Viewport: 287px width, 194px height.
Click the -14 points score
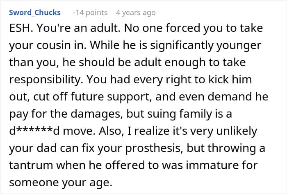90,13
